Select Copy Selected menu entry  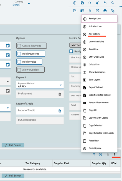99,126
